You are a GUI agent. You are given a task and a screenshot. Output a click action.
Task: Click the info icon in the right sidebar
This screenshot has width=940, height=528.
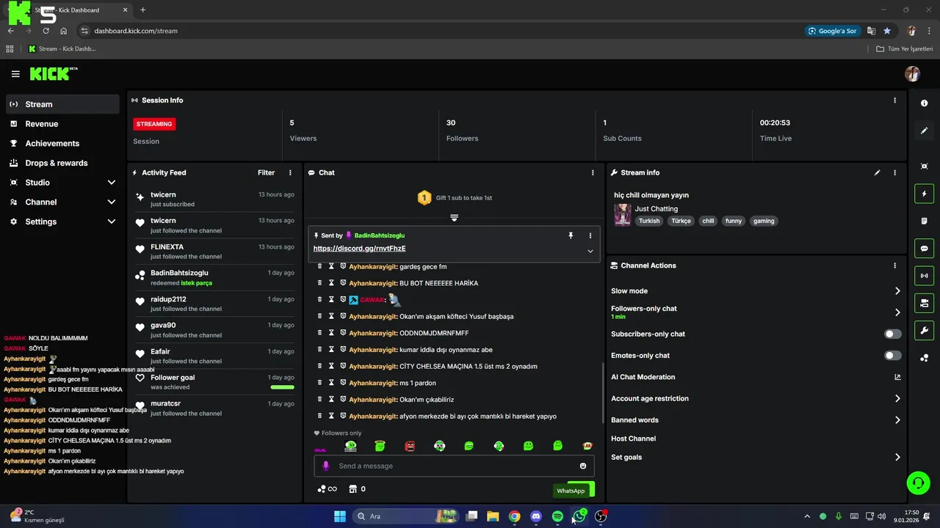(x=924, y=103)
